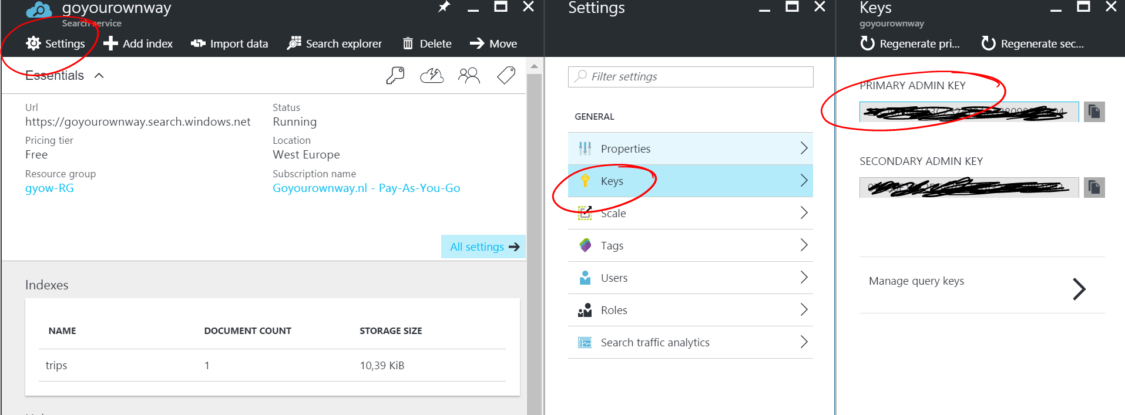Close the Settings blade
Screen dimensions: 1125x415
[x=820, y=7]
